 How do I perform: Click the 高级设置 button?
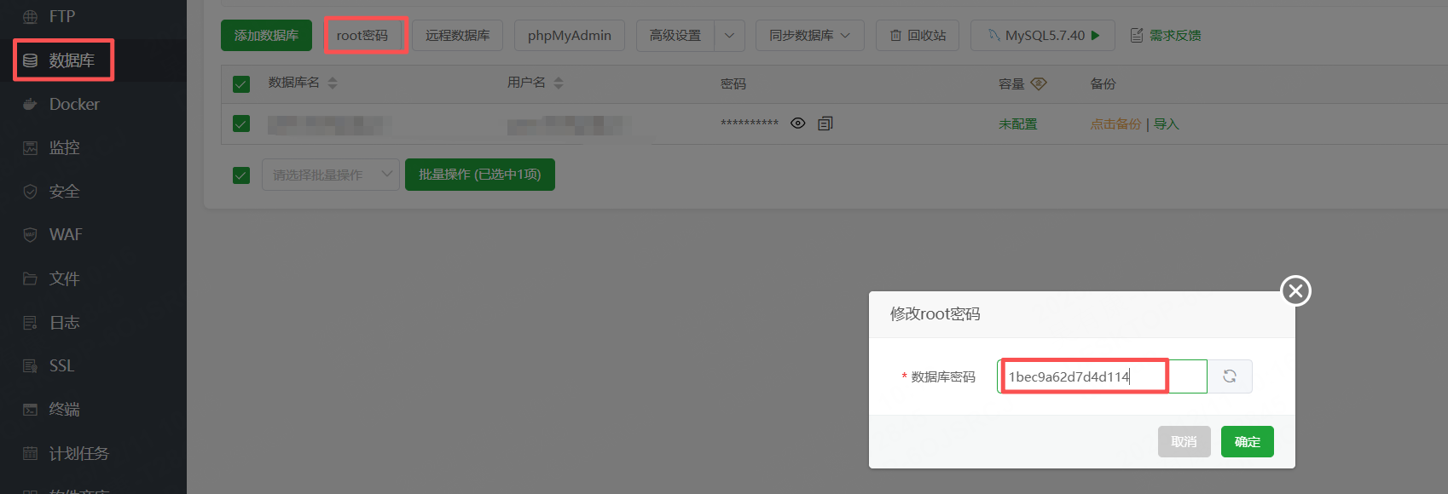tap(675, 35)
